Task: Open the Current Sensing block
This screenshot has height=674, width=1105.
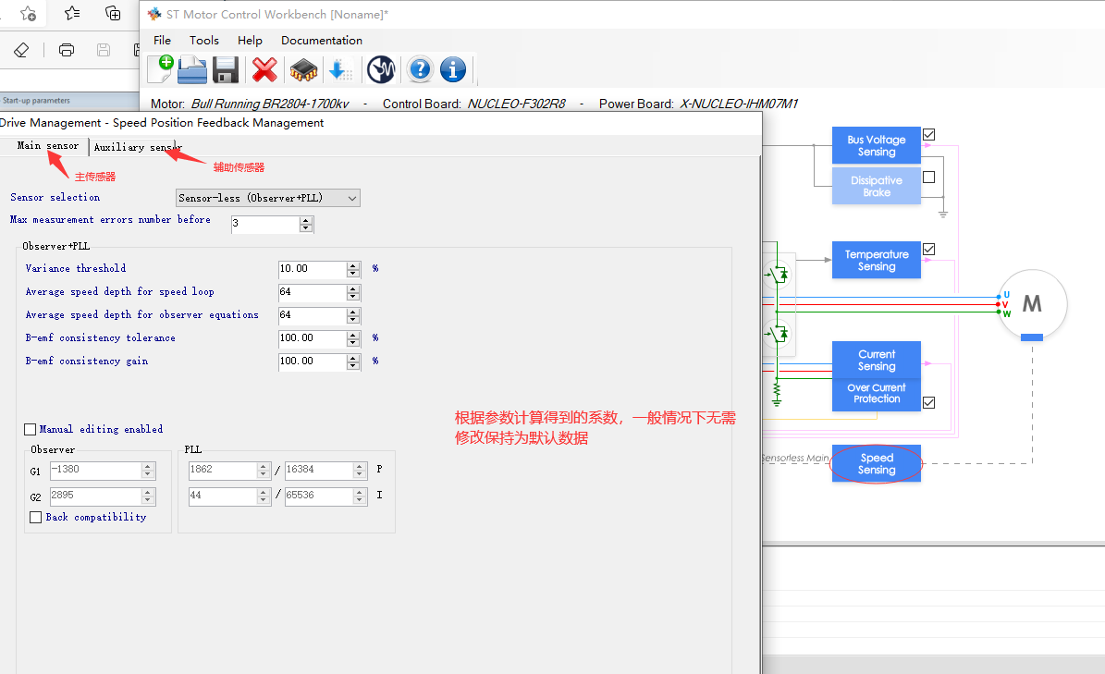Action: pyautogui.click(x=876, y=360)
